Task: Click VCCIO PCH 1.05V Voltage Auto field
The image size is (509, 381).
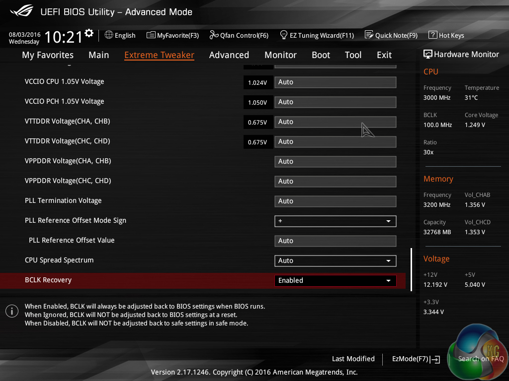Action: click(336, 102)
